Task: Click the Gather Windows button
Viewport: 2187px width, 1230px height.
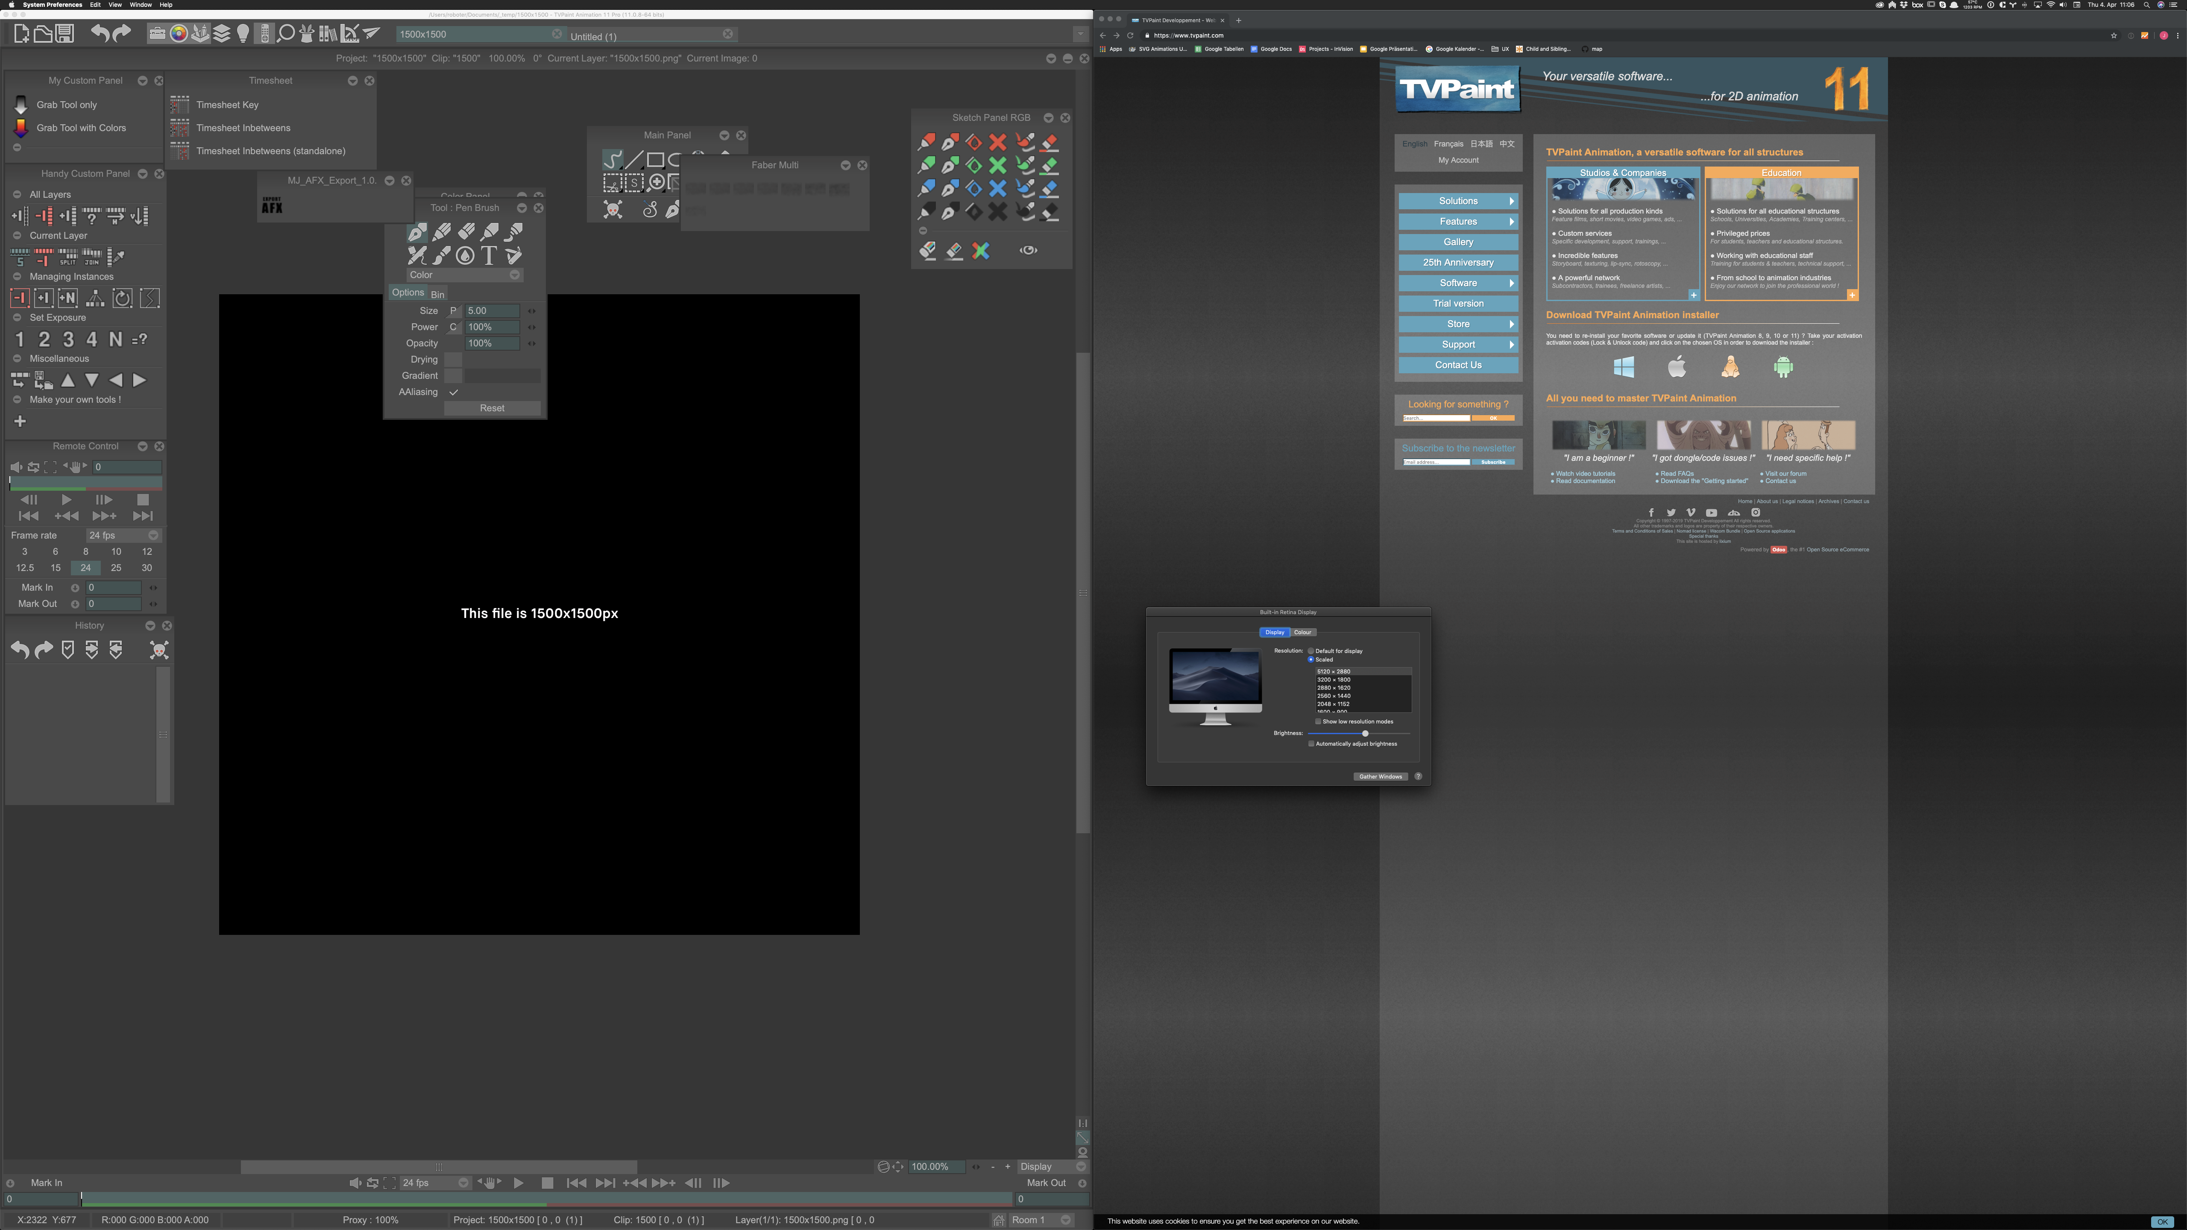Action: (1381, 777)
